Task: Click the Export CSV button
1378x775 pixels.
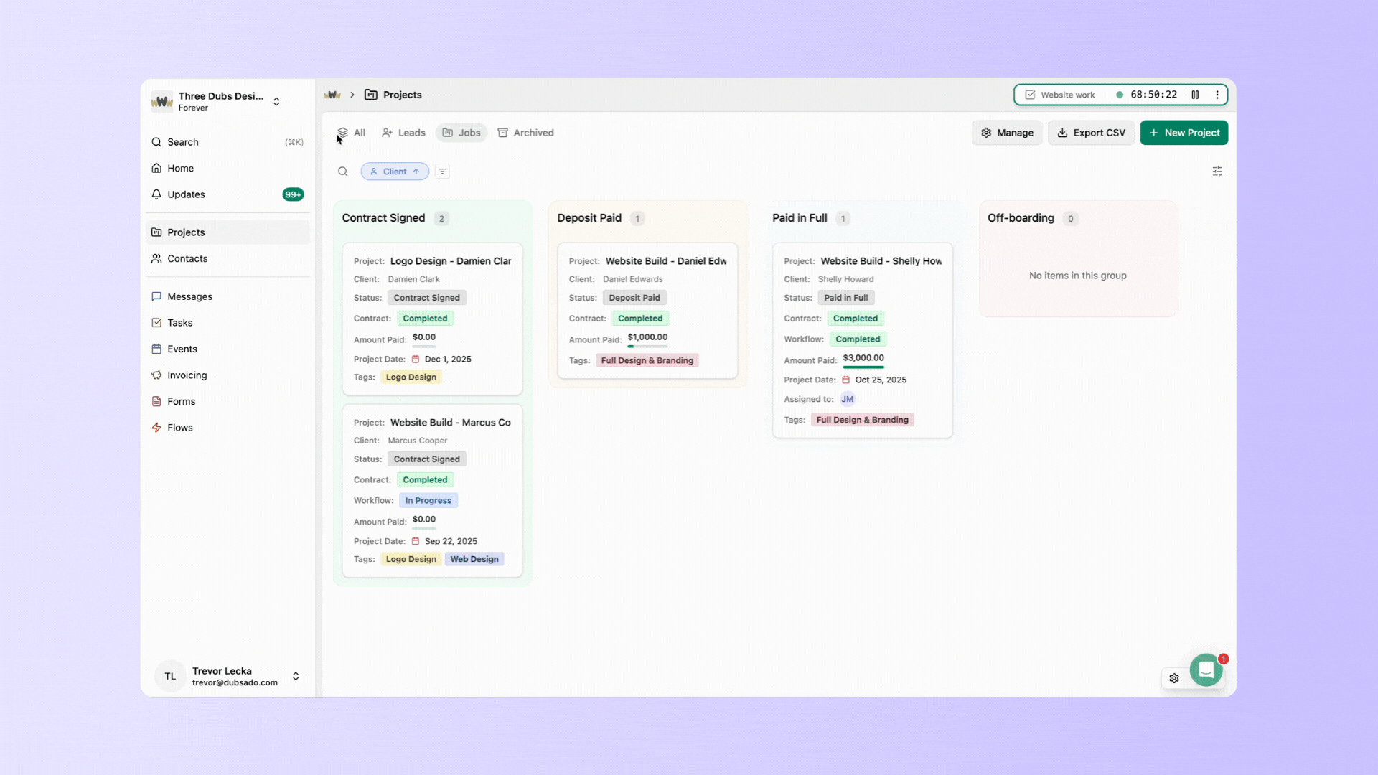Action: click(1091, 133)
